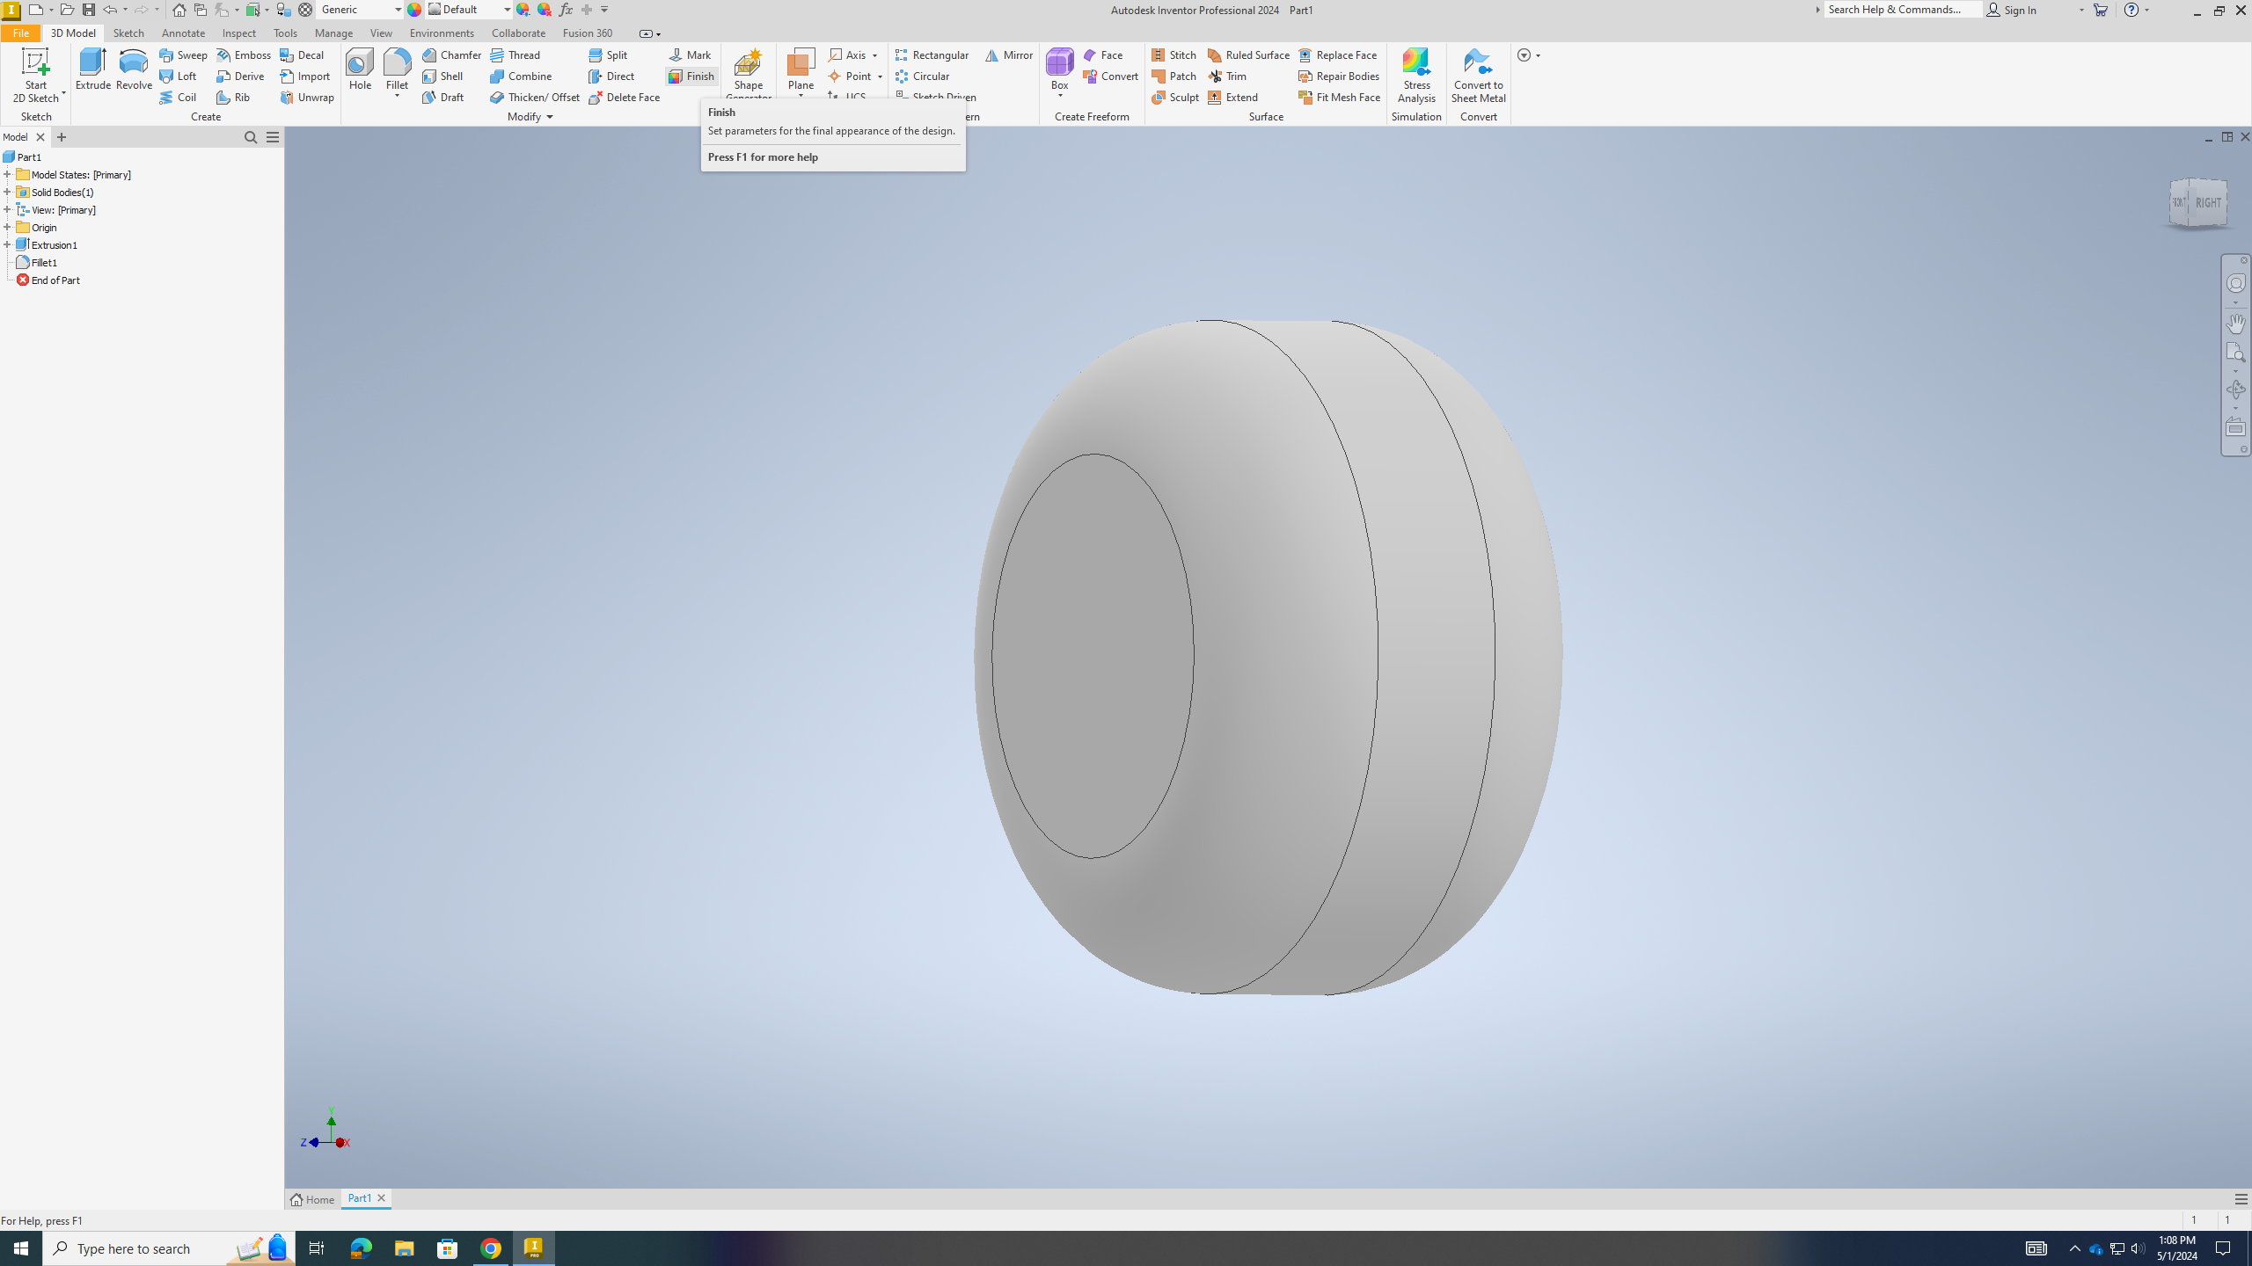Click the Pan hand navigation icon

(2235, 323)
